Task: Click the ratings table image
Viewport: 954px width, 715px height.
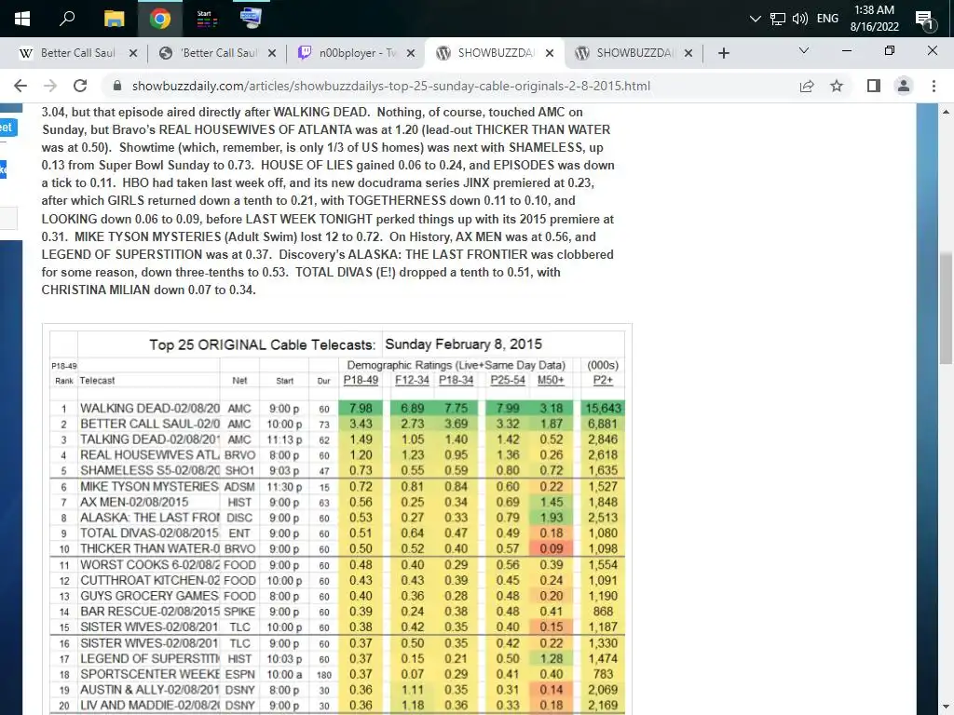Action: pos(337,519)
